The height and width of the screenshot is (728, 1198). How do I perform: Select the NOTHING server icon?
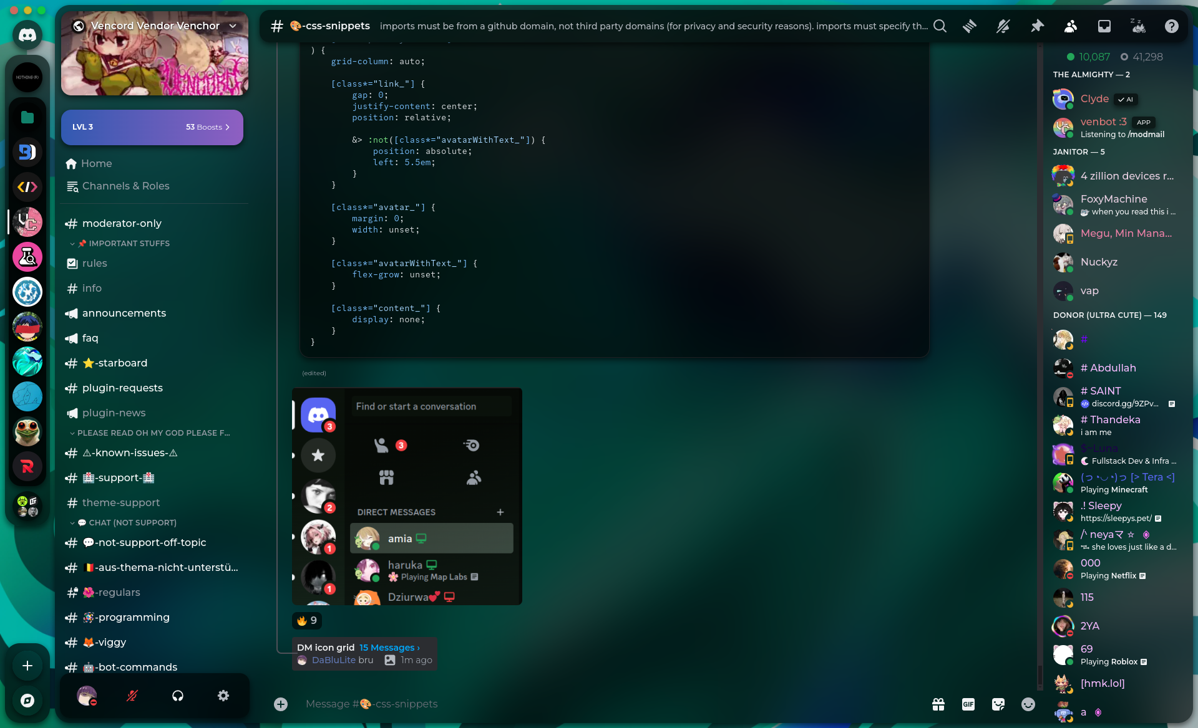[x=27, y=77]
